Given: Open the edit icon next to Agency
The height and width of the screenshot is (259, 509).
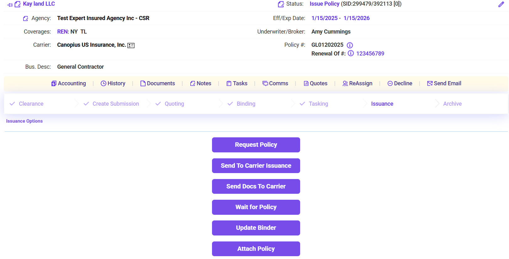Looking at the screenshot, I should (x=26, y=18).
